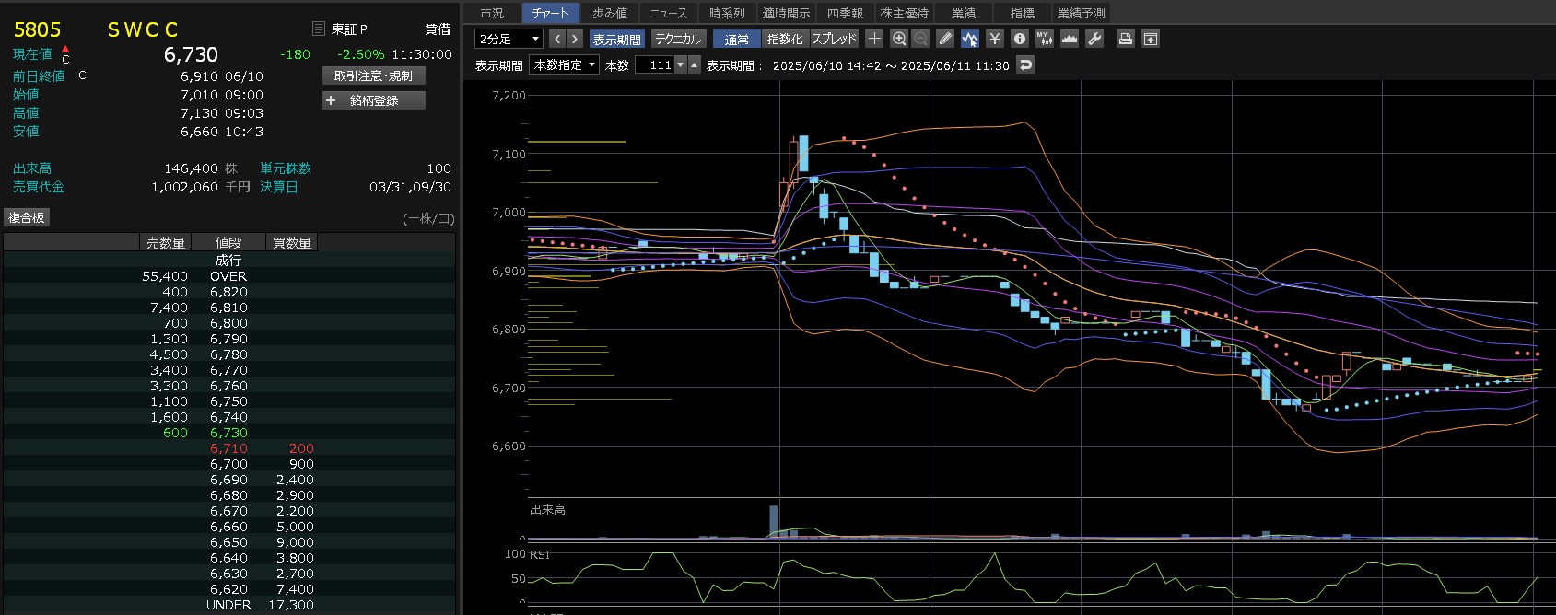Click the area chart icon
The image size is (1556, 615).
click(1069, 39)
